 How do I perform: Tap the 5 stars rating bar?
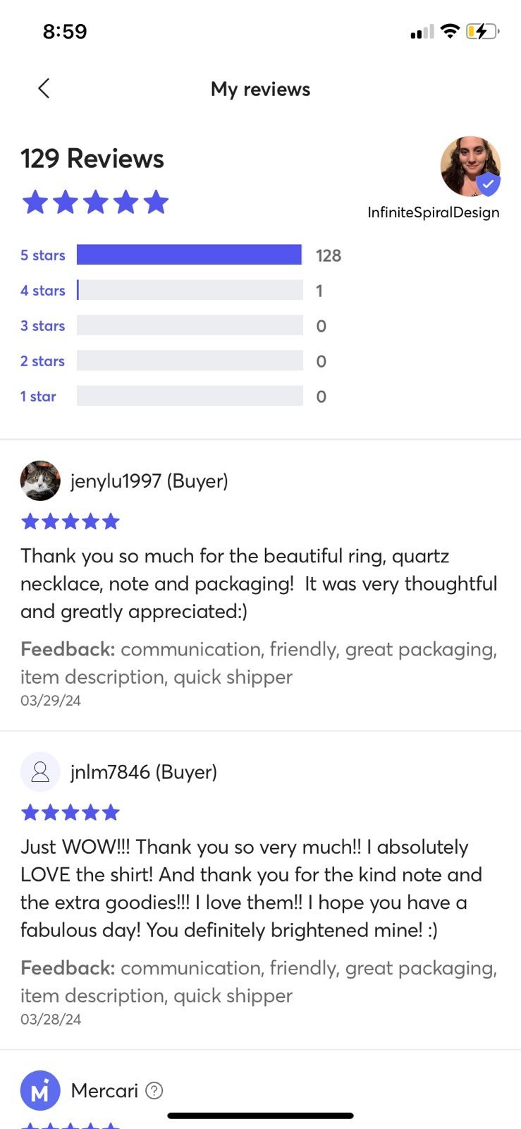pos(189,255)
